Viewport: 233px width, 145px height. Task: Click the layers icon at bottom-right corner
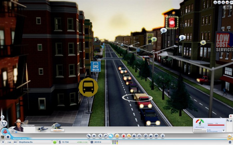pos(230,142)
